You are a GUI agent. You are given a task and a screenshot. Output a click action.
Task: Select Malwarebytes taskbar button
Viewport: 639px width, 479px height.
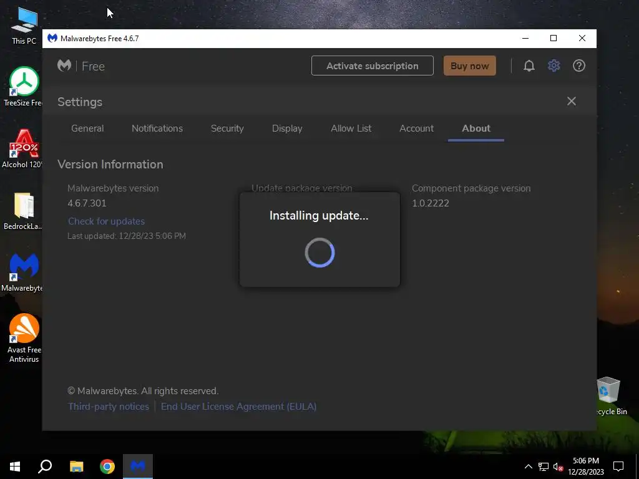138,467
